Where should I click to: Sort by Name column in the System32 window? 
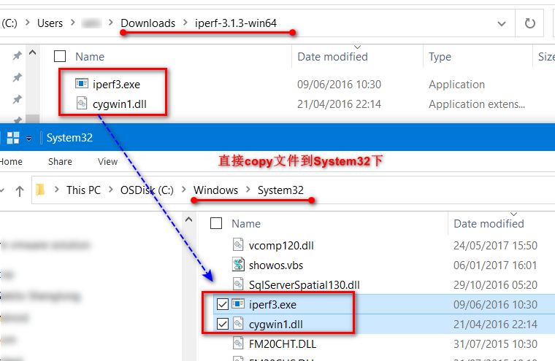[x=246, y=224]
